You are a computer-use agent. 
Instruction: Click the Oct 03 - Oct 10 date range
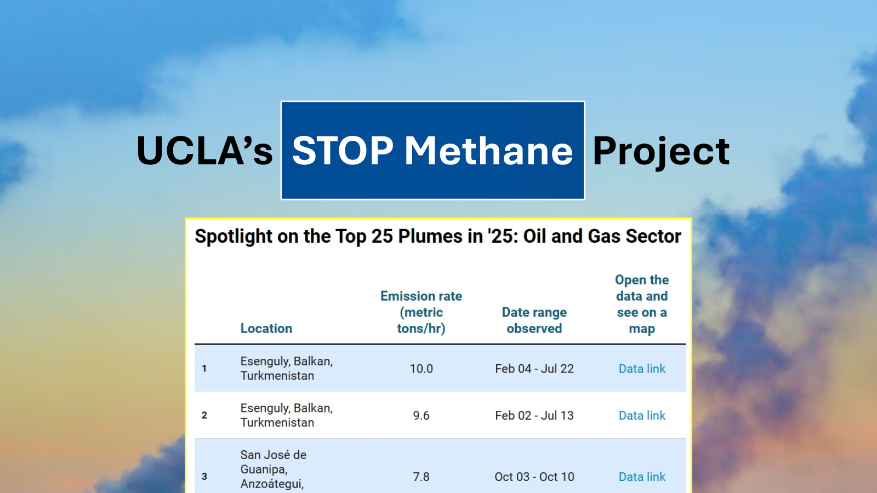(x=534, y=477)
